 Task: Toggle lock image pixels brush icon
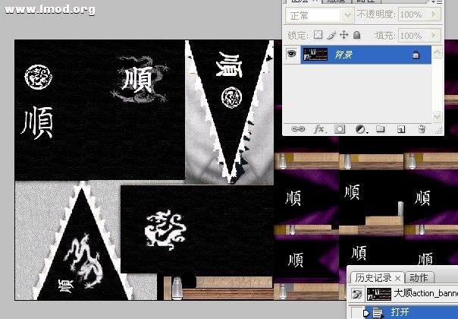coord(331,36)
